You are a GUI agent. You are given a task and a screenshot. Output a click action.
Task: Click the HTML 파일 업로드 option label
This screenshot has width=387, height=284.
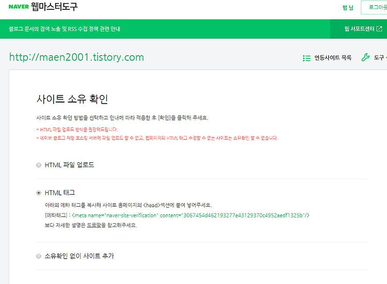69,165
